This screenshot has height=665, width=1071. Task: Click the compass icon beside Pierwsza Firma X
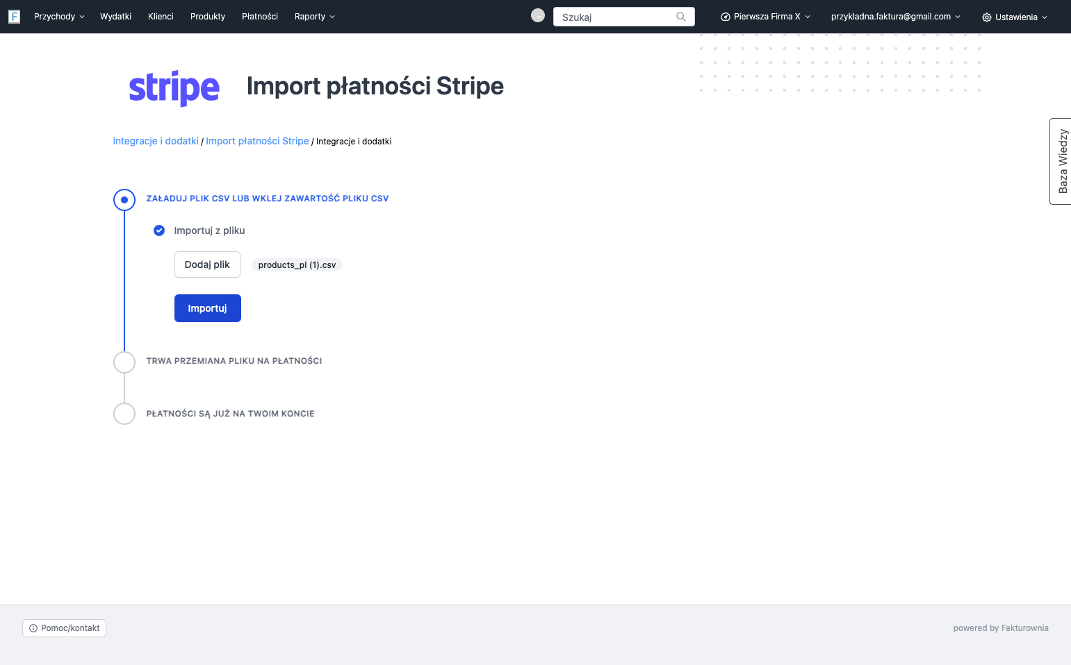726,17
